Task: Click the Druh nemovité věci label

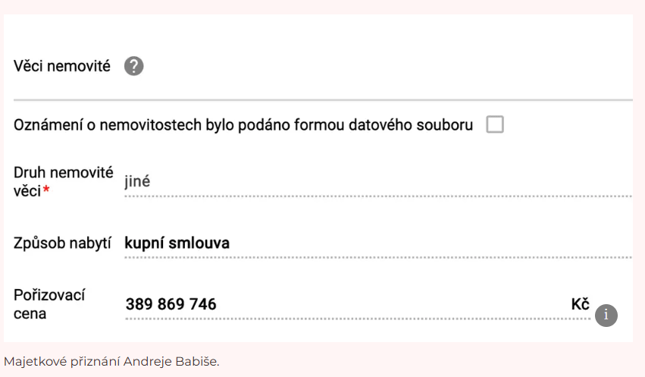Action: 63,181
